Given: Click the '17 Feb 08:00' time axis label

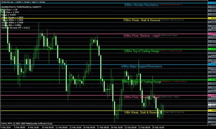Looking at the screenshot, I should coord(103,127).
